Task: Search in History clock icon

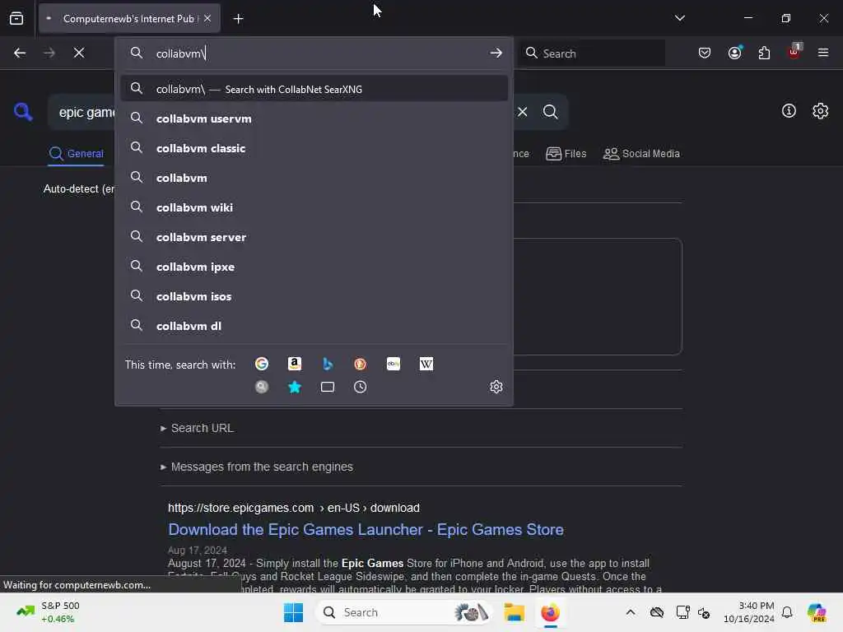Action: (x=361, y=387)
